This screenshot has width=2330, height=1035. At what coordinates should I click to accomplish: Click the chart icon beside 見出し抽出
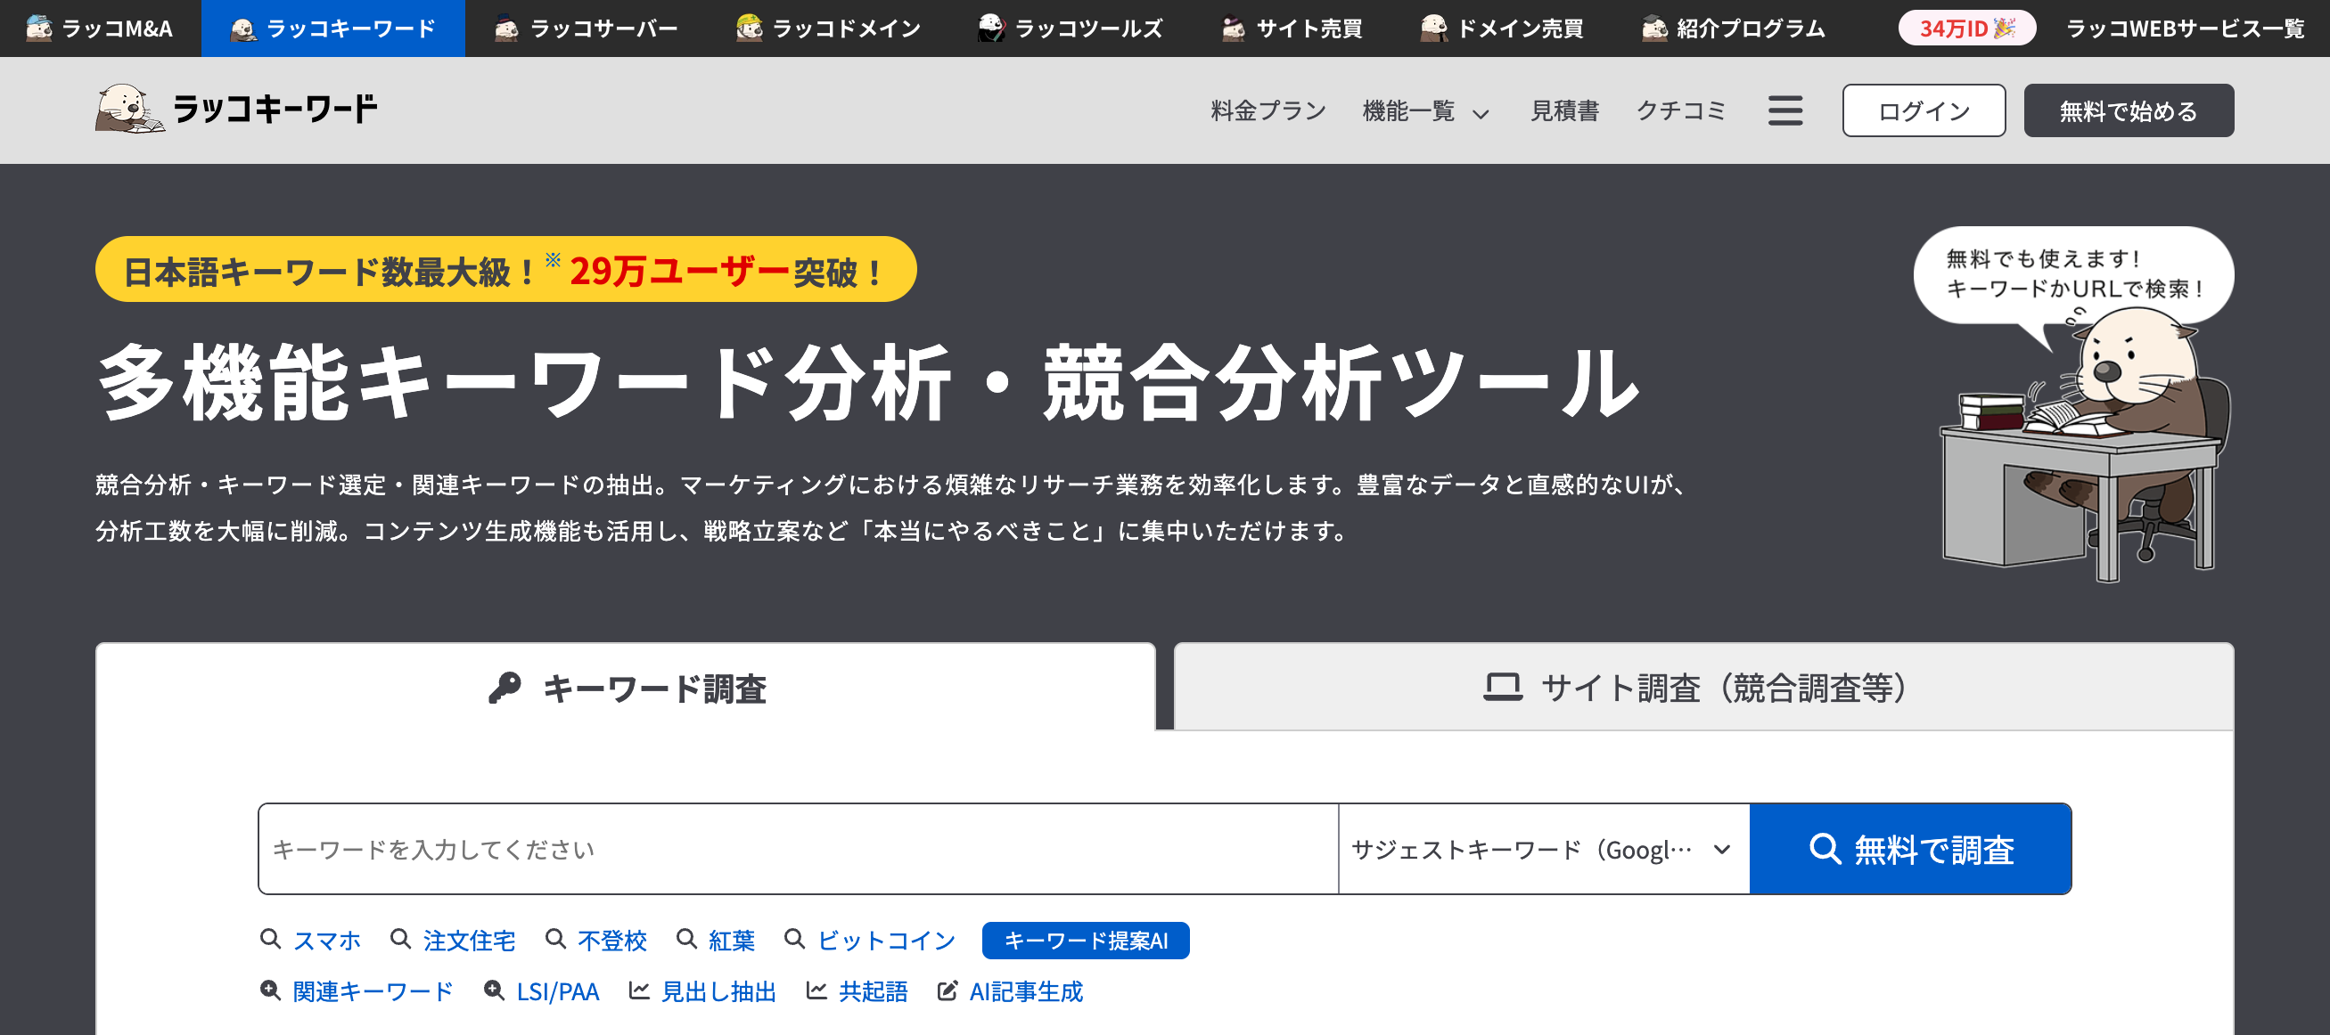[x=640, y=990]
